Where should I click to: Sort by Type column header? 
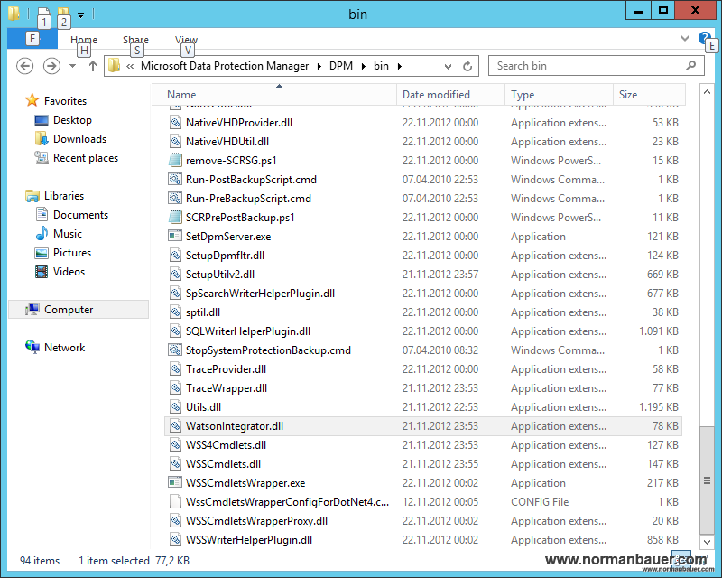(x=559, y=95)
